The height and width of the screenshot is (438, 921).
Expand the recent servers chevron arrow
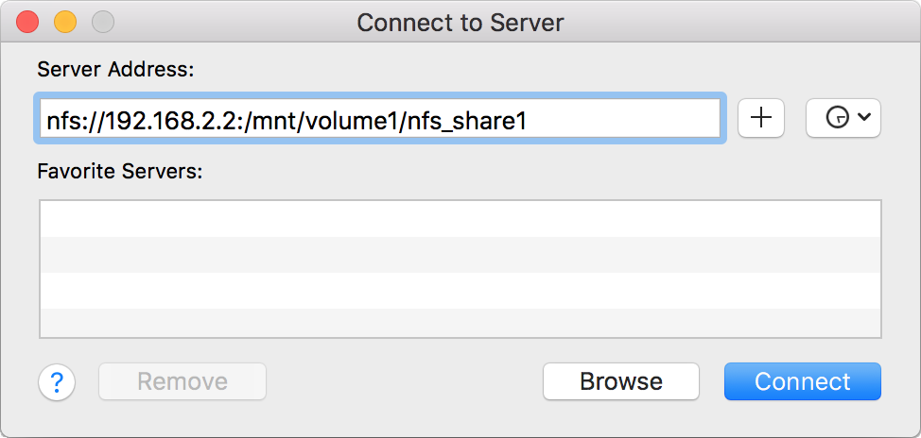pyautogui.click(x=862, y=118)
